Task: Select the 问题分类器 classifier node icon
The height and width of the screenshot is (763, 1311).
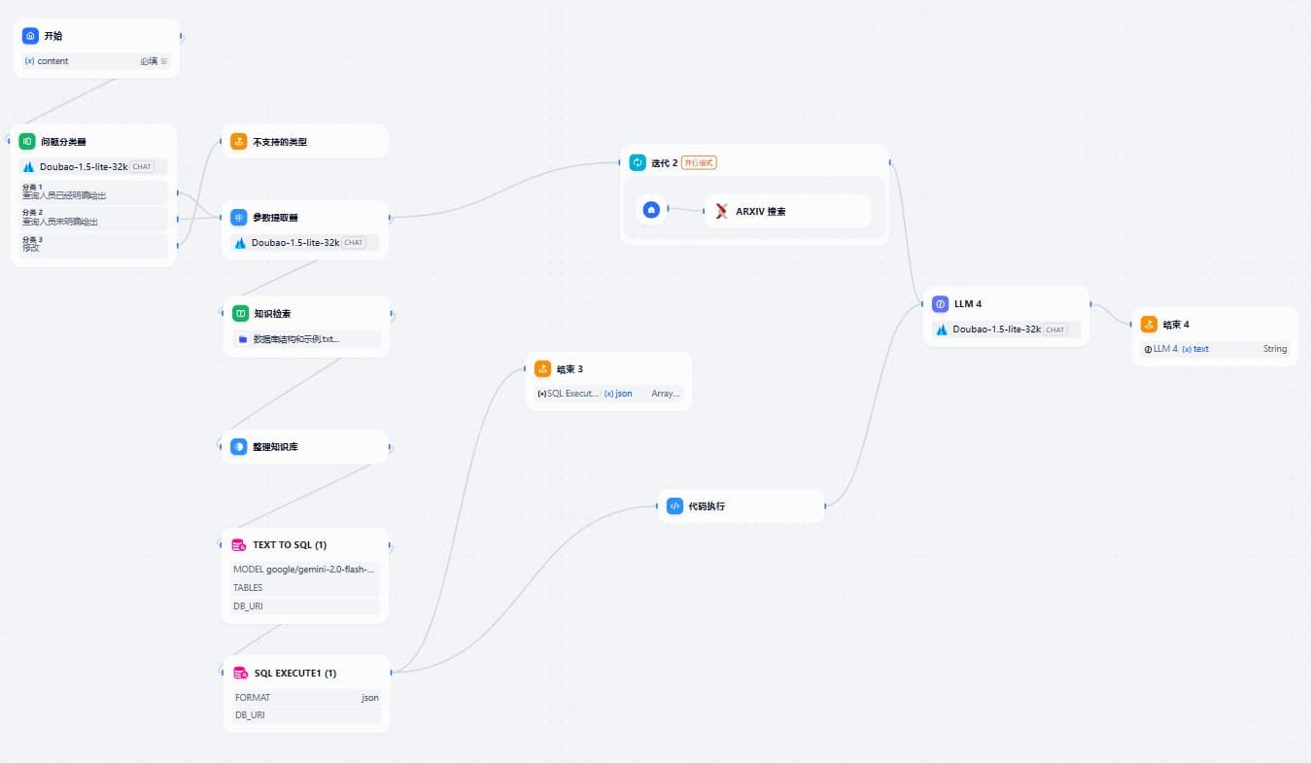Action: point(27,141)
